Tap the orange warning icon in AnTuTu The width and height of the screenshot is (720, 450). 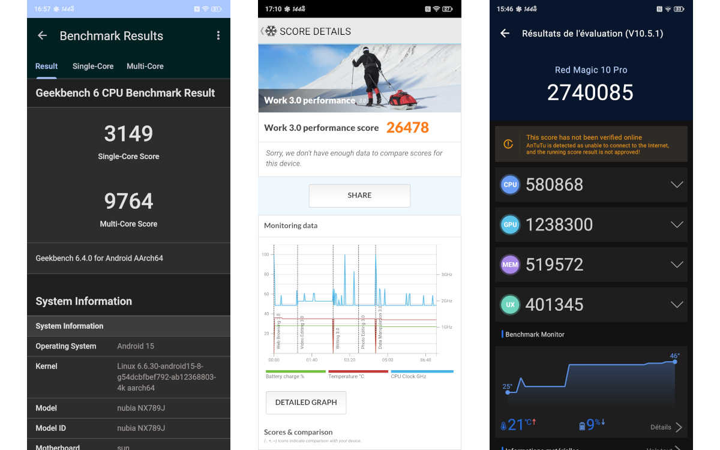pos(508,144)
